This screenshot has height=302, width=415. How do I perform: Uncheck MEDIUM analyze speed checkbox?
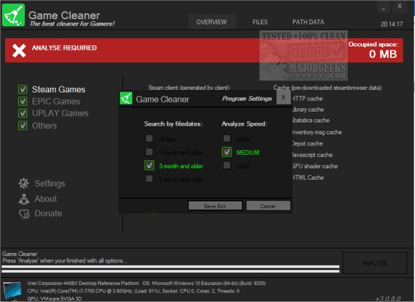click(x=227, y=152)
